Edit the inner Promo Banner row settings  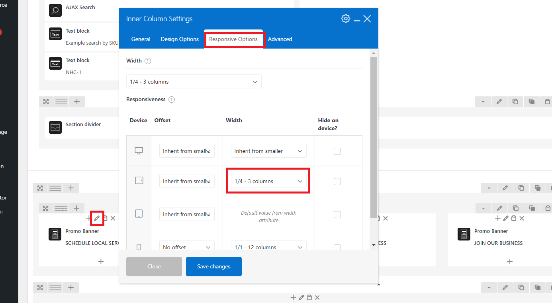(x=499, y=208)
